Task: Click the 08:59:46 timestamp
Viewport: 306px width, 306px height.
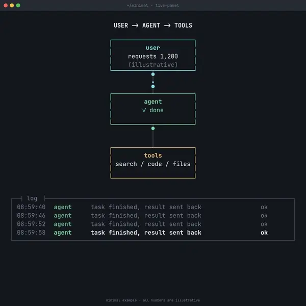Action: click(31, 216)
